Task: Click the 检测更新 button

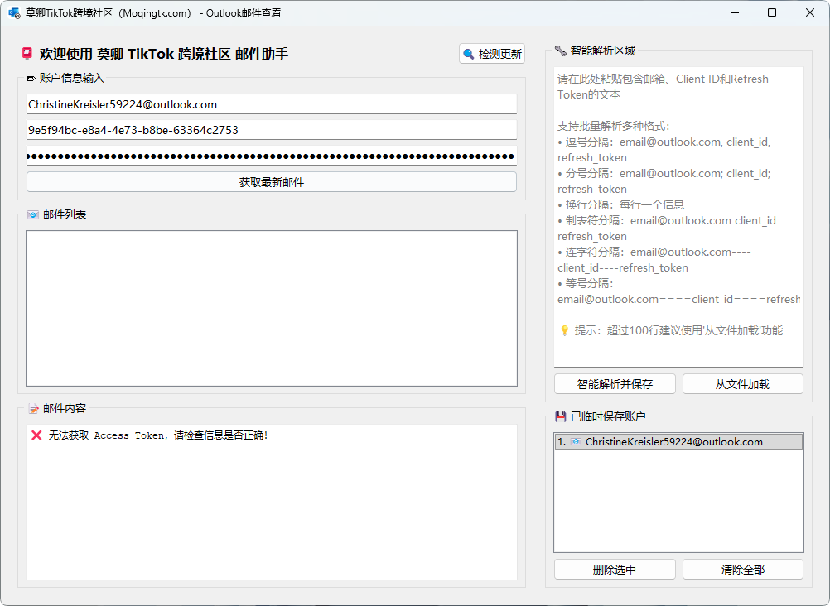Action: [492, 54]
